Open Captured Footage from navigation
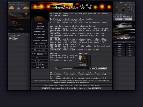This screenshot has width=143, height=107. pos(40,27)
